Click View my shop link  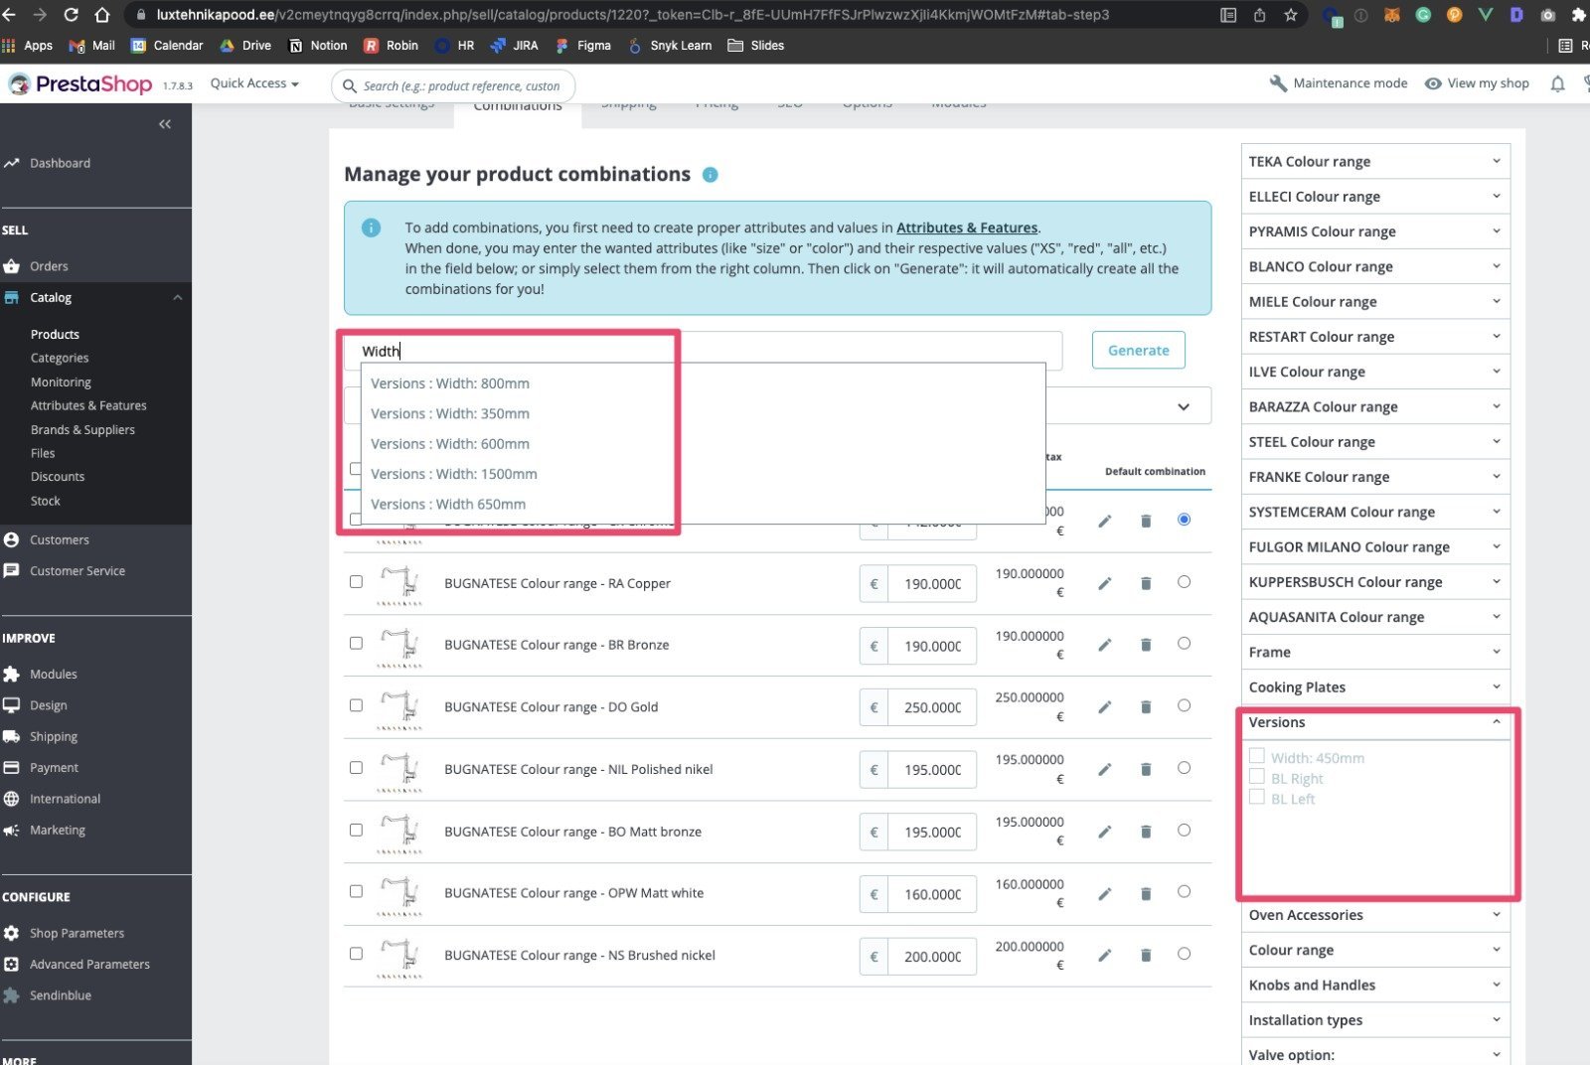click(1477, 83)
